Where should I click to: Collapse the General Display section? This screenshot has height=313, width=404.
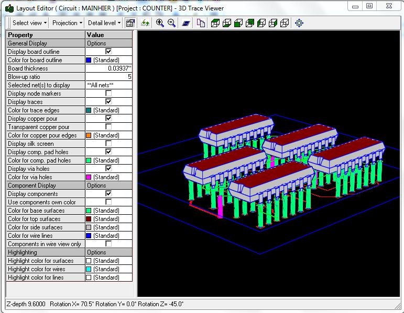point(46,43)
